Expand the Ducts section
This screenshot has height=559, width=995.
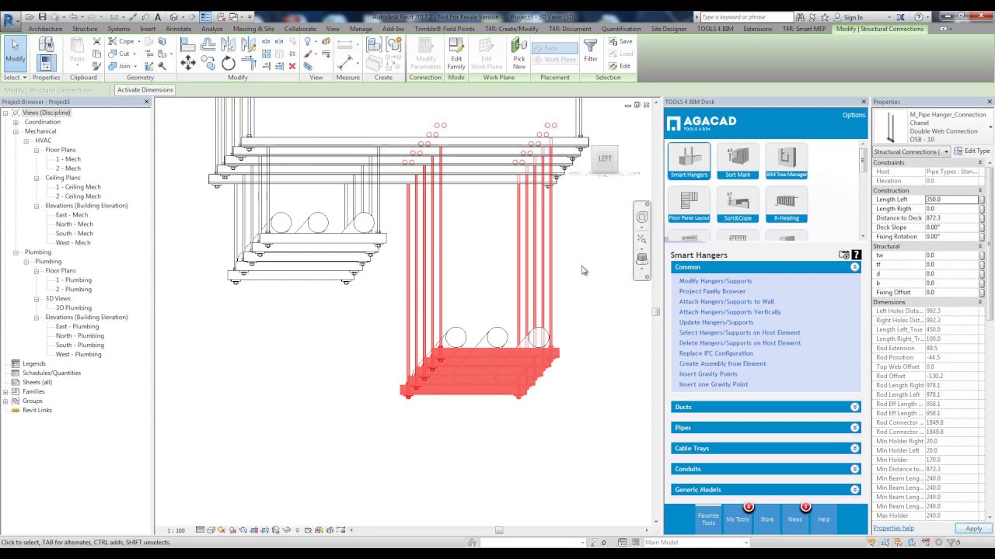pos(855,407)
